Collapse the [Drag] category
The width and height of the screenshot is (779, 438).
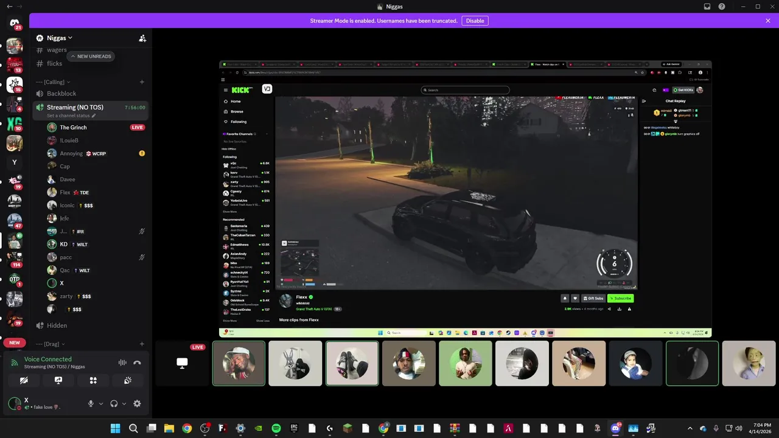[x=51, y=344]
